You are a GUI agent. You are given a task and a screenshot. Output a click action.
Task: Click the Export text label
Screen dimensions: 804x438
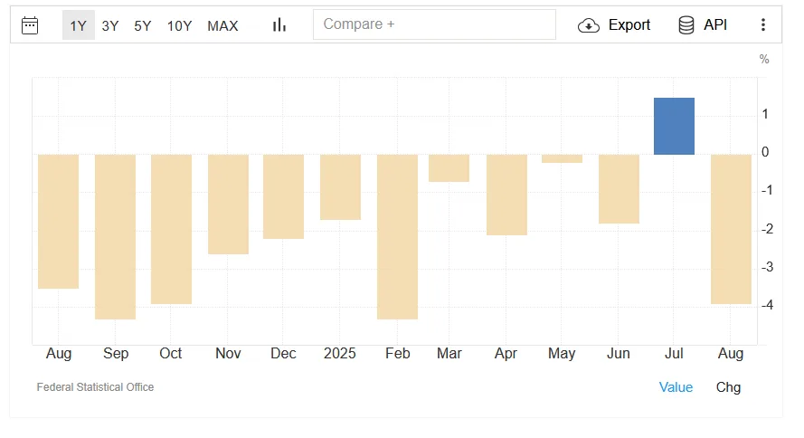click(629, 25)
